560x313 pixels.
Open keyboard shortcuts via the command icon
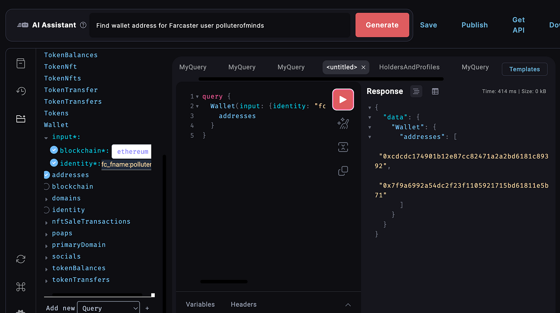[x=20, y=287]
